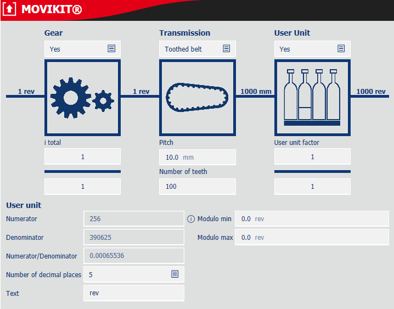Click the Modulo min field
The image size is (394, 309).
(312, 218)
